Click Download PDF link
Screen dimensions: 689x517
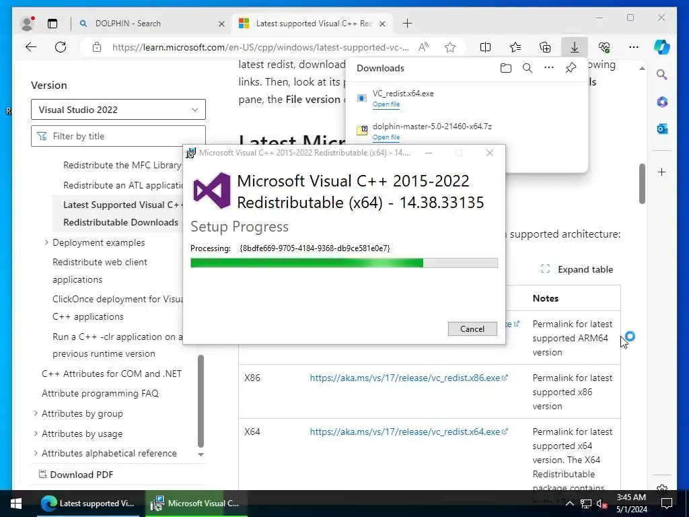pyautogui.click(x=76, y=475)
